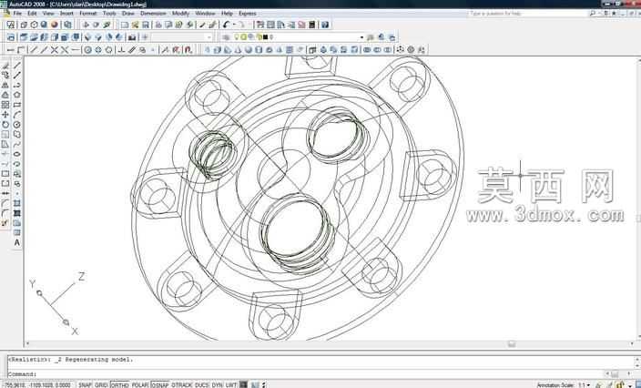
Task: Click the Osnap Settings magnet icon
Action: (x=188, y=50)
